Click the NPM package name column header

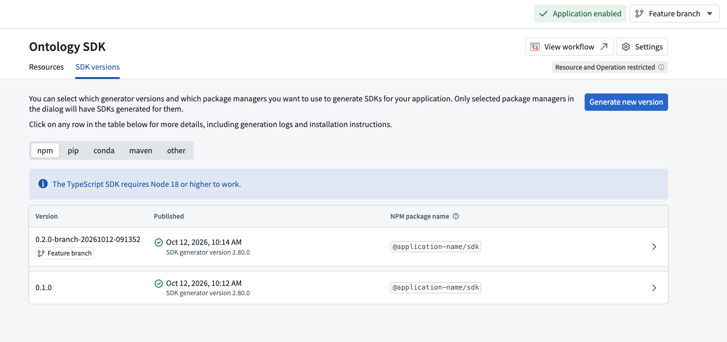coord(420,216)
